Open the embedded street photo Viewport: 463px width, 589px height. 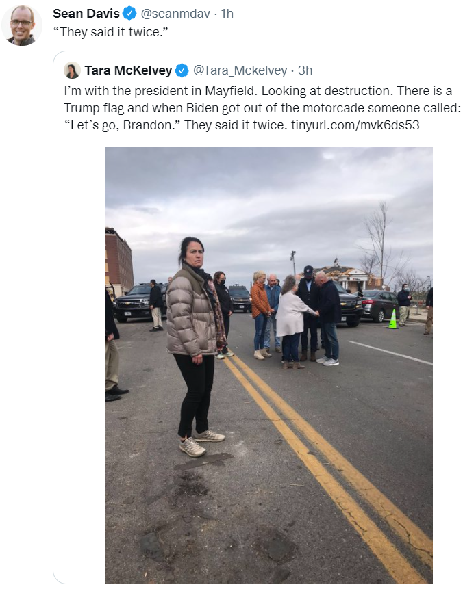(x=269, y=365)
